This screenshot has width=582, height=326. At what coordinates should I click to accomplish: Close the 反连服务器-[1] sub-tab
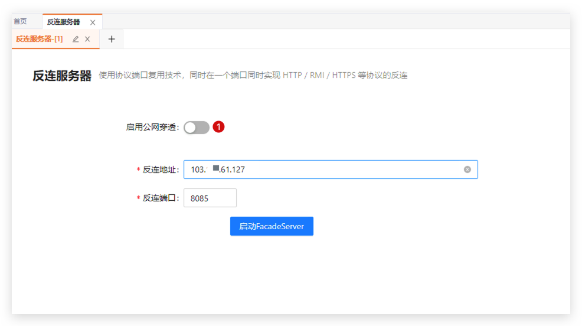click(87, 39)
